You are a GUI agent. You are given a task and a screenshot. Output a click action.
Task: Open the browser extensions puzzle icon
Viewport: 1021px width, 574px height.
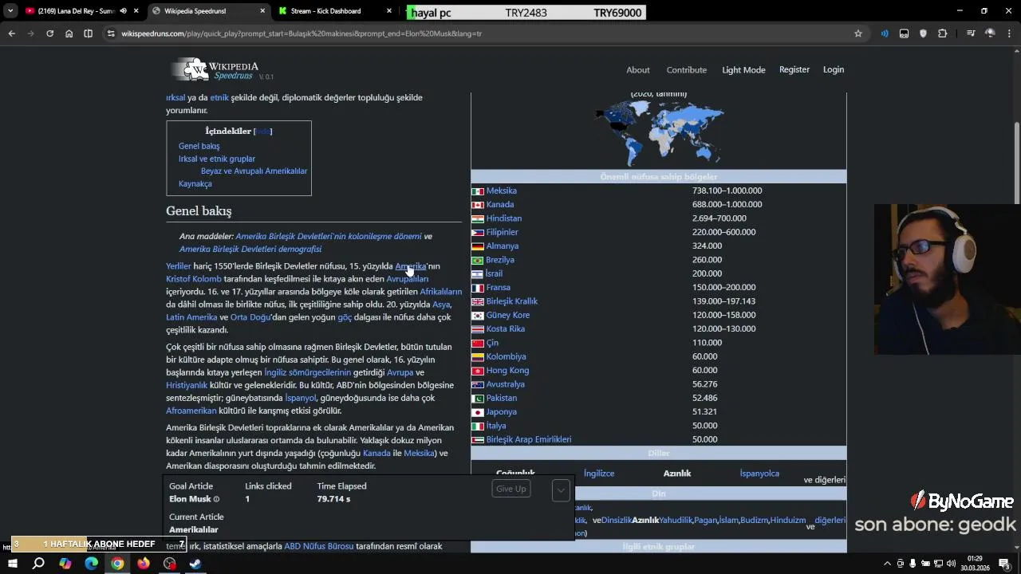tap(943, 33)
